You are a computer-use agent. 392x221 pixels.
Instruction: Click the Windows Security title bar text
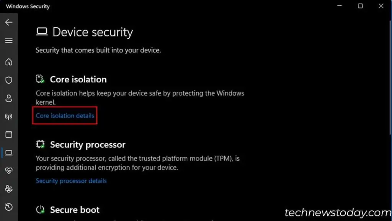tap(27, 6)
